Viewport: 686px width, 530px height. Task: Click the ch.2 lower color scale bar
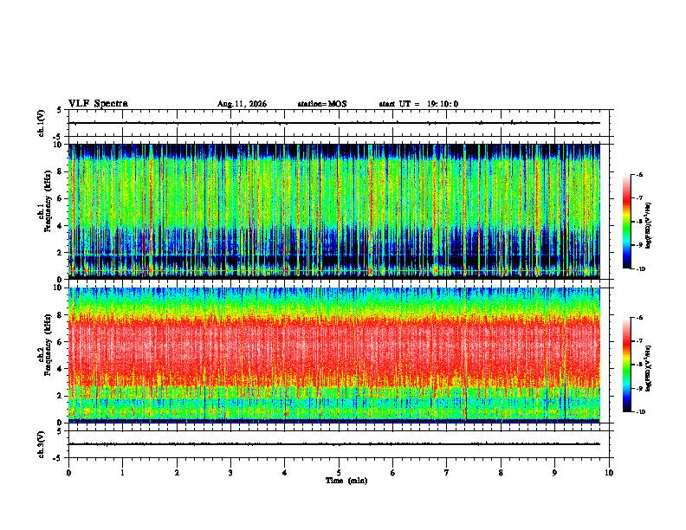click(x=626, y=365)
